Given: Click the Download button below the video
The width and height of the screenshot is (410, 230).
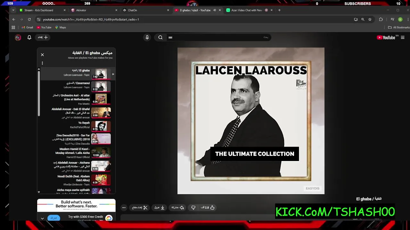Looking at the screenshot, I should pyautogui.click(x=160, y=208).
